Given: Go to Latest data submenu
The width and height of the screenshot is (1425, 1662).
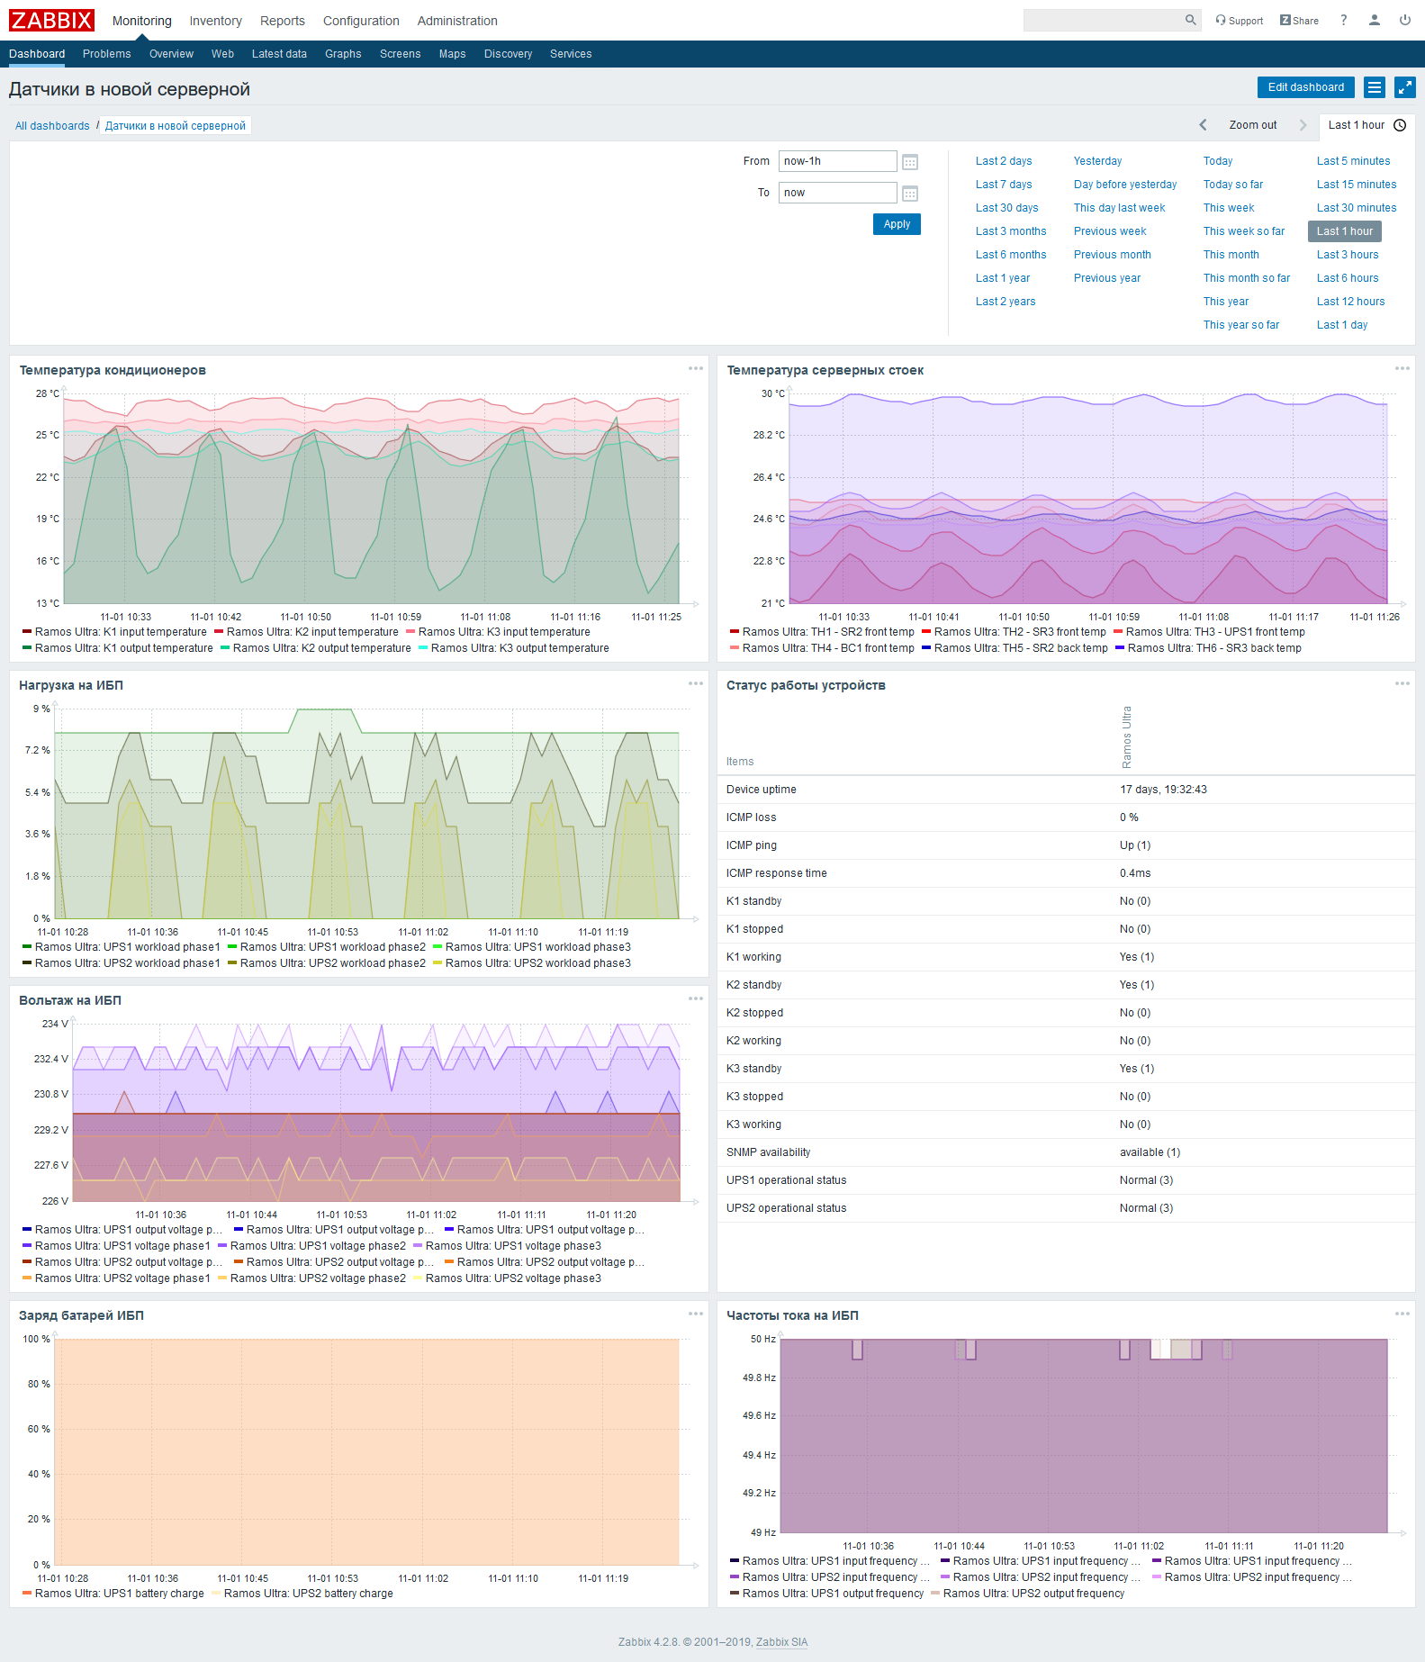Looking at the screenshot, I should (279, 54).
